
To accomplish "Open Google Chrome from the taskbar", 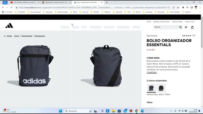I will pos(137,111).
